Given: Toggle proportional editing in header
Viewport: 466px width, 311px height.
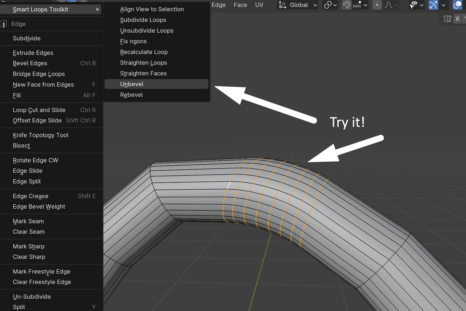Looking at the screenshot, I should click(x=377, y=5).
